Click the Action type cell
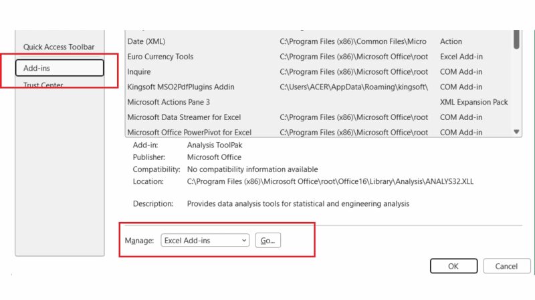Image resolution: width=535 pixels, height=300 pixels. point(451,41)
